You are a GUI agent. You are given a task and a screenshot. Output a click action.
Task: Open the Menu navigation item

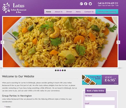coord(78,12)
